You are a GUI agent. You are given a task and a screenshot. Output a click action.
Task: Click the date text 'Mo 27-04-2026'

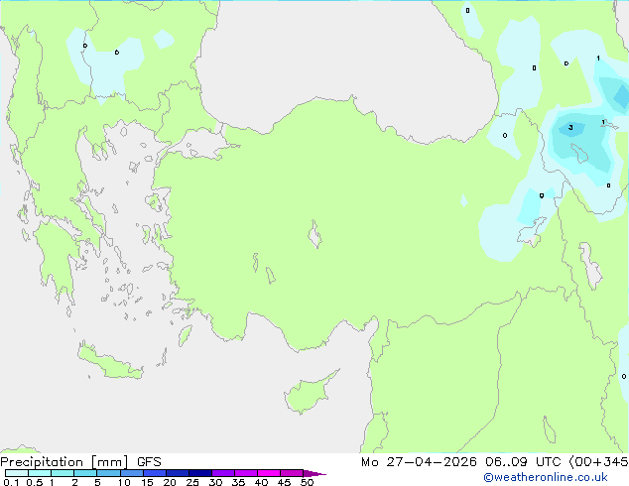pos(419,462)
